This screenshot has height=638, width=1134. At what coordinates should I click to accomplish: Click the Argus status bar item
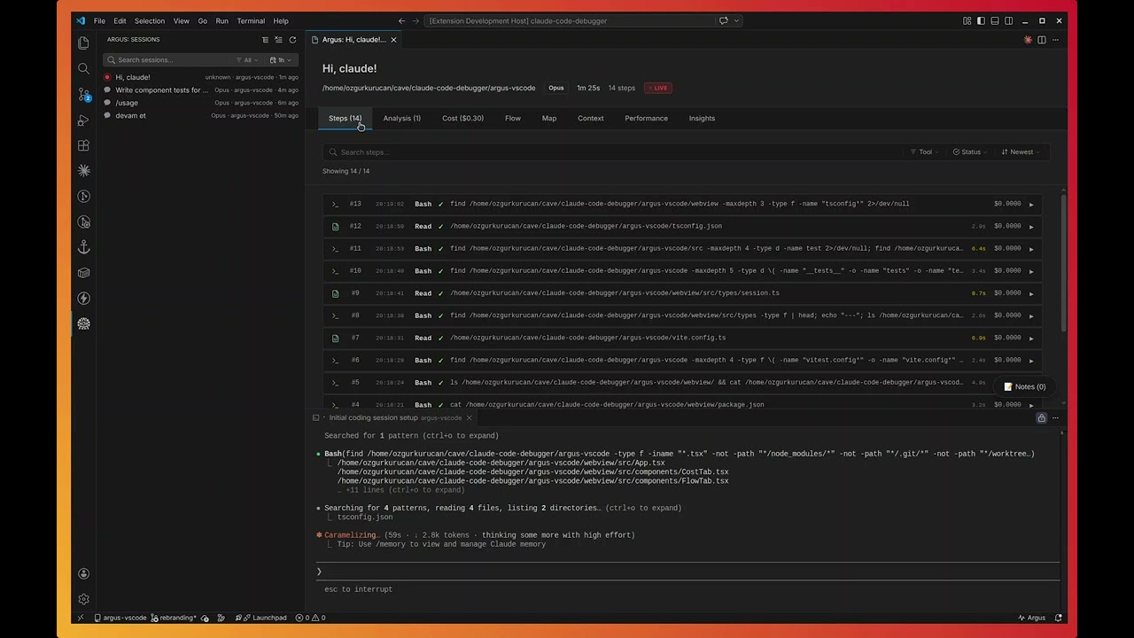[x=1032, y=618]
